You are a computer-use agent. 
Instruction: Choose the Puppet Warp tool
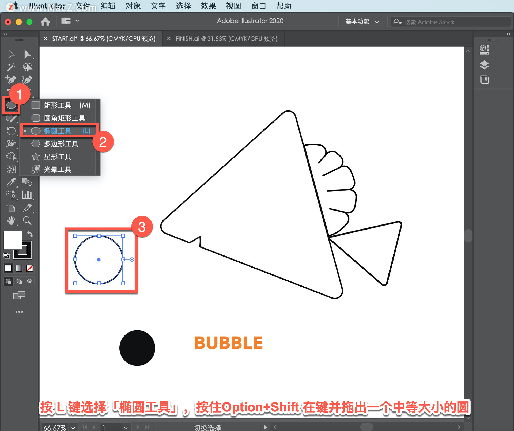coord(11,144)
